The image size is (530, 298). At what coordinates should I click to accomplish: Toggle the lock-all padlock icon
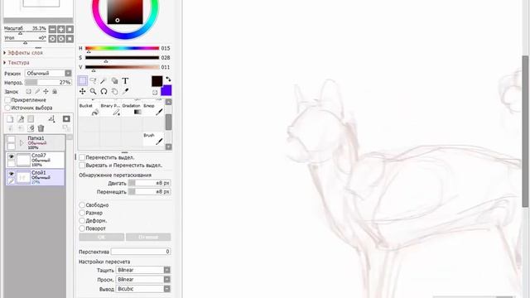coord(55,92)
